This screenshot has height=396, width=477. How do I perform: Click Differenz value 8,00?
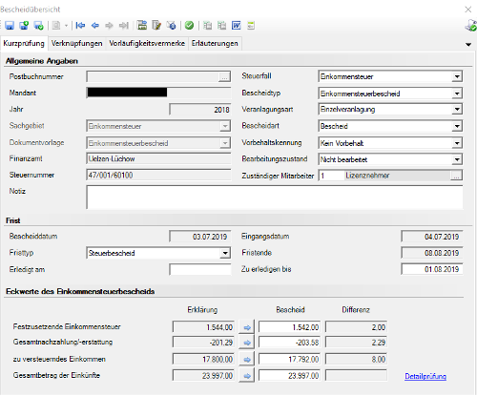point(356,360)
